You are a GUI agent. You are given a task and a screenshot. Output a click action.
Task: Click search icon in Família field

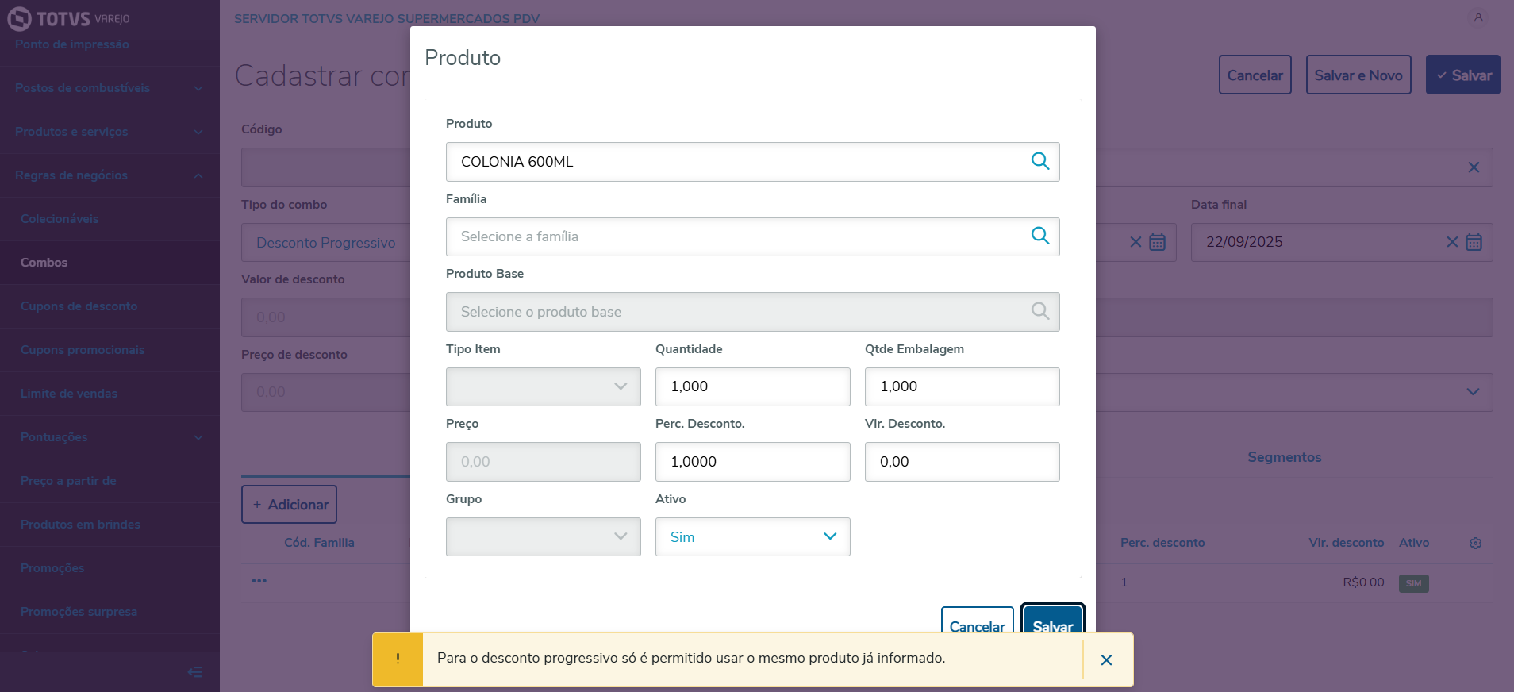(x=1039, y=236)
